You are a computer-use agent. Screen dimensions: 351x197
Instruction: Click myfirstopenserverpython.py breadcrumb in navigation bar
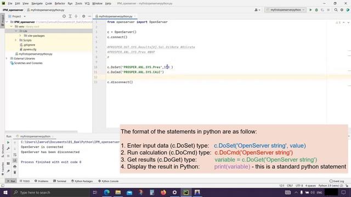coord(46,10)
